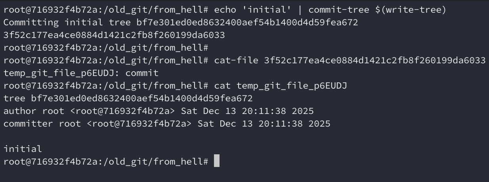Click the "initial" commit message line
Image resolution: width=489 pixels, height=182 pixels.
click(23, 149)
